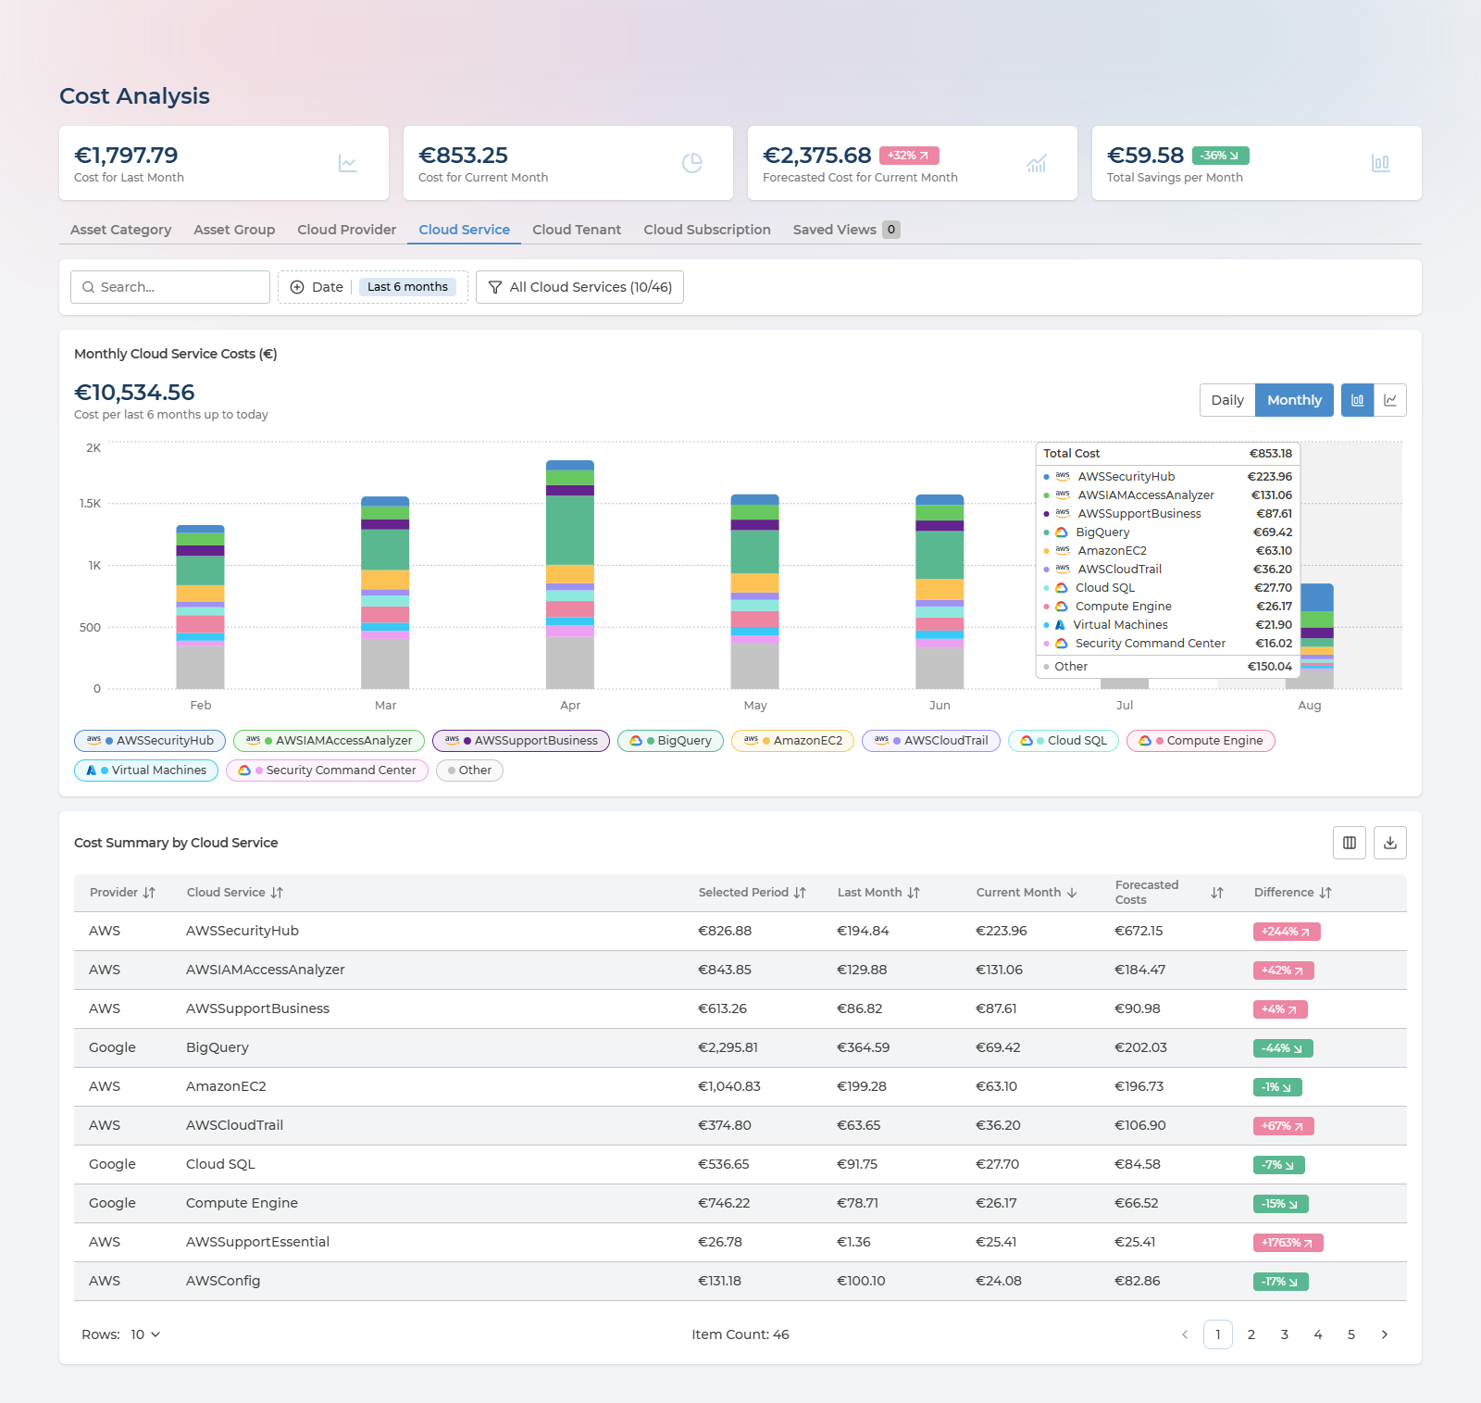Toggle Cloud SQL legend series
The image size is (1481, 1403).
click(x=1064, y=741)
